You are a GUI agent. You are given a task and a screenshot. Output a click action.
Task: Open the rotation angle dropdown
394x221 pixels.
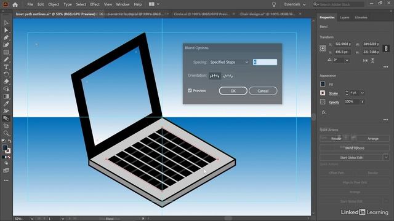[347, 60]
